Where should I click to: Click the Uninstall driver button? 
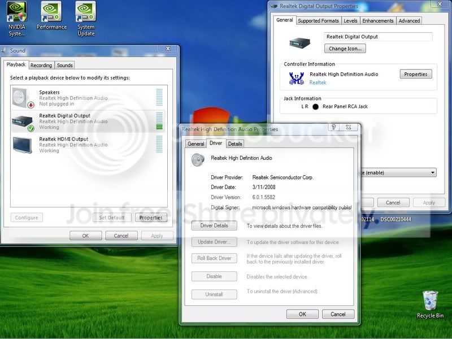(x=214, y=294)
